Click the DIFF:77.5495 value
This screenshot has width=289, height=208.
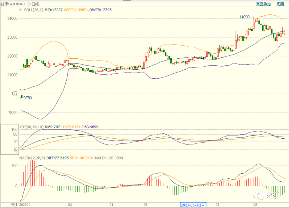(x=58, y=158)
